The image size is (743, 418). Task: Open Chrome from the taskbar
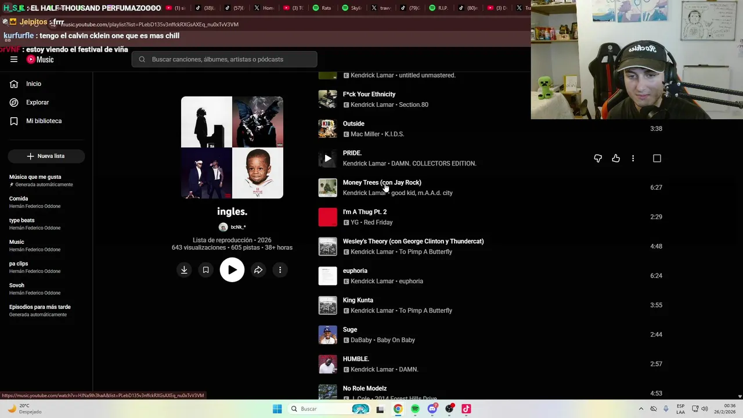(398, 409)
